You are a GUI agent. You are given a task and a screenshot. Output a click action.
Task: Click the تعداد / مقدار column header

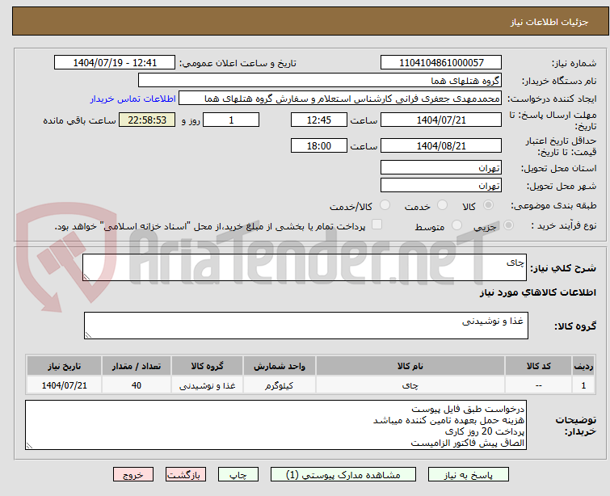click(137, 366)
